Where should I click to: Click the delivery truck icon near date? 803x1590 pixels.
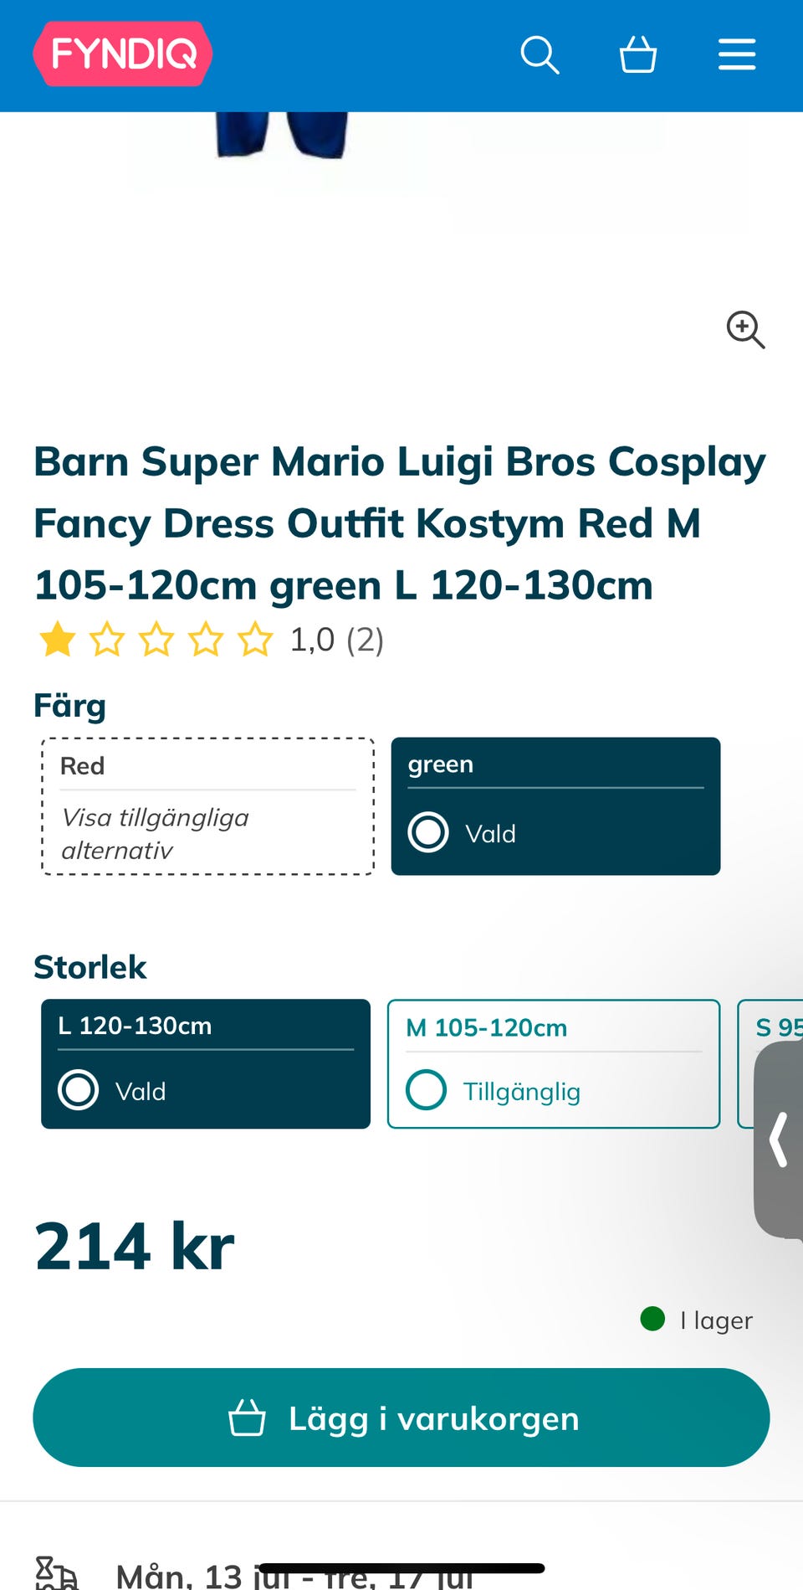56,1573
